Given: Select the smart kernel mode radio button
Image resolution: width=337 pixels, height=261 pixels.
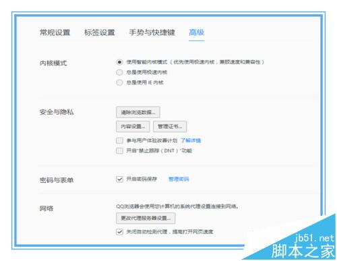Looking at the screenshot, I should [x=119, y=62].
